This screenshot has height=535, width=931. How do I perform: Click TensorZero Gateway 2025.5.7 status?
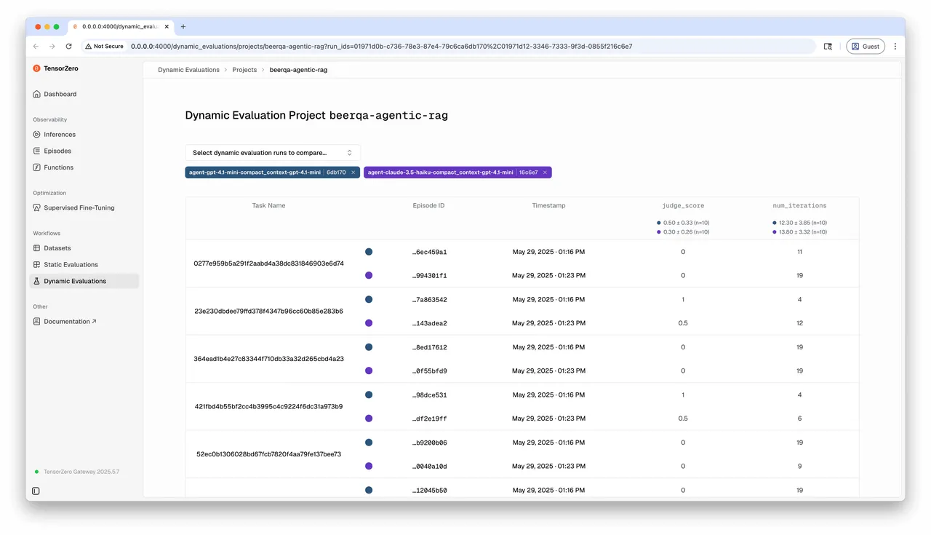(76, 472)
